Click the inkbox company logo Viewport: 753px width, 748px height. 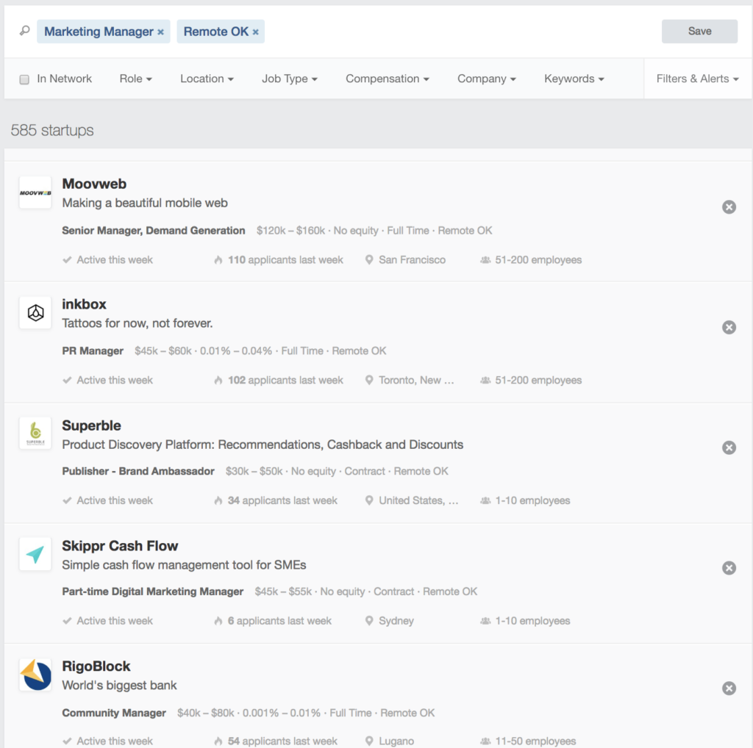(x=35, y=314)
